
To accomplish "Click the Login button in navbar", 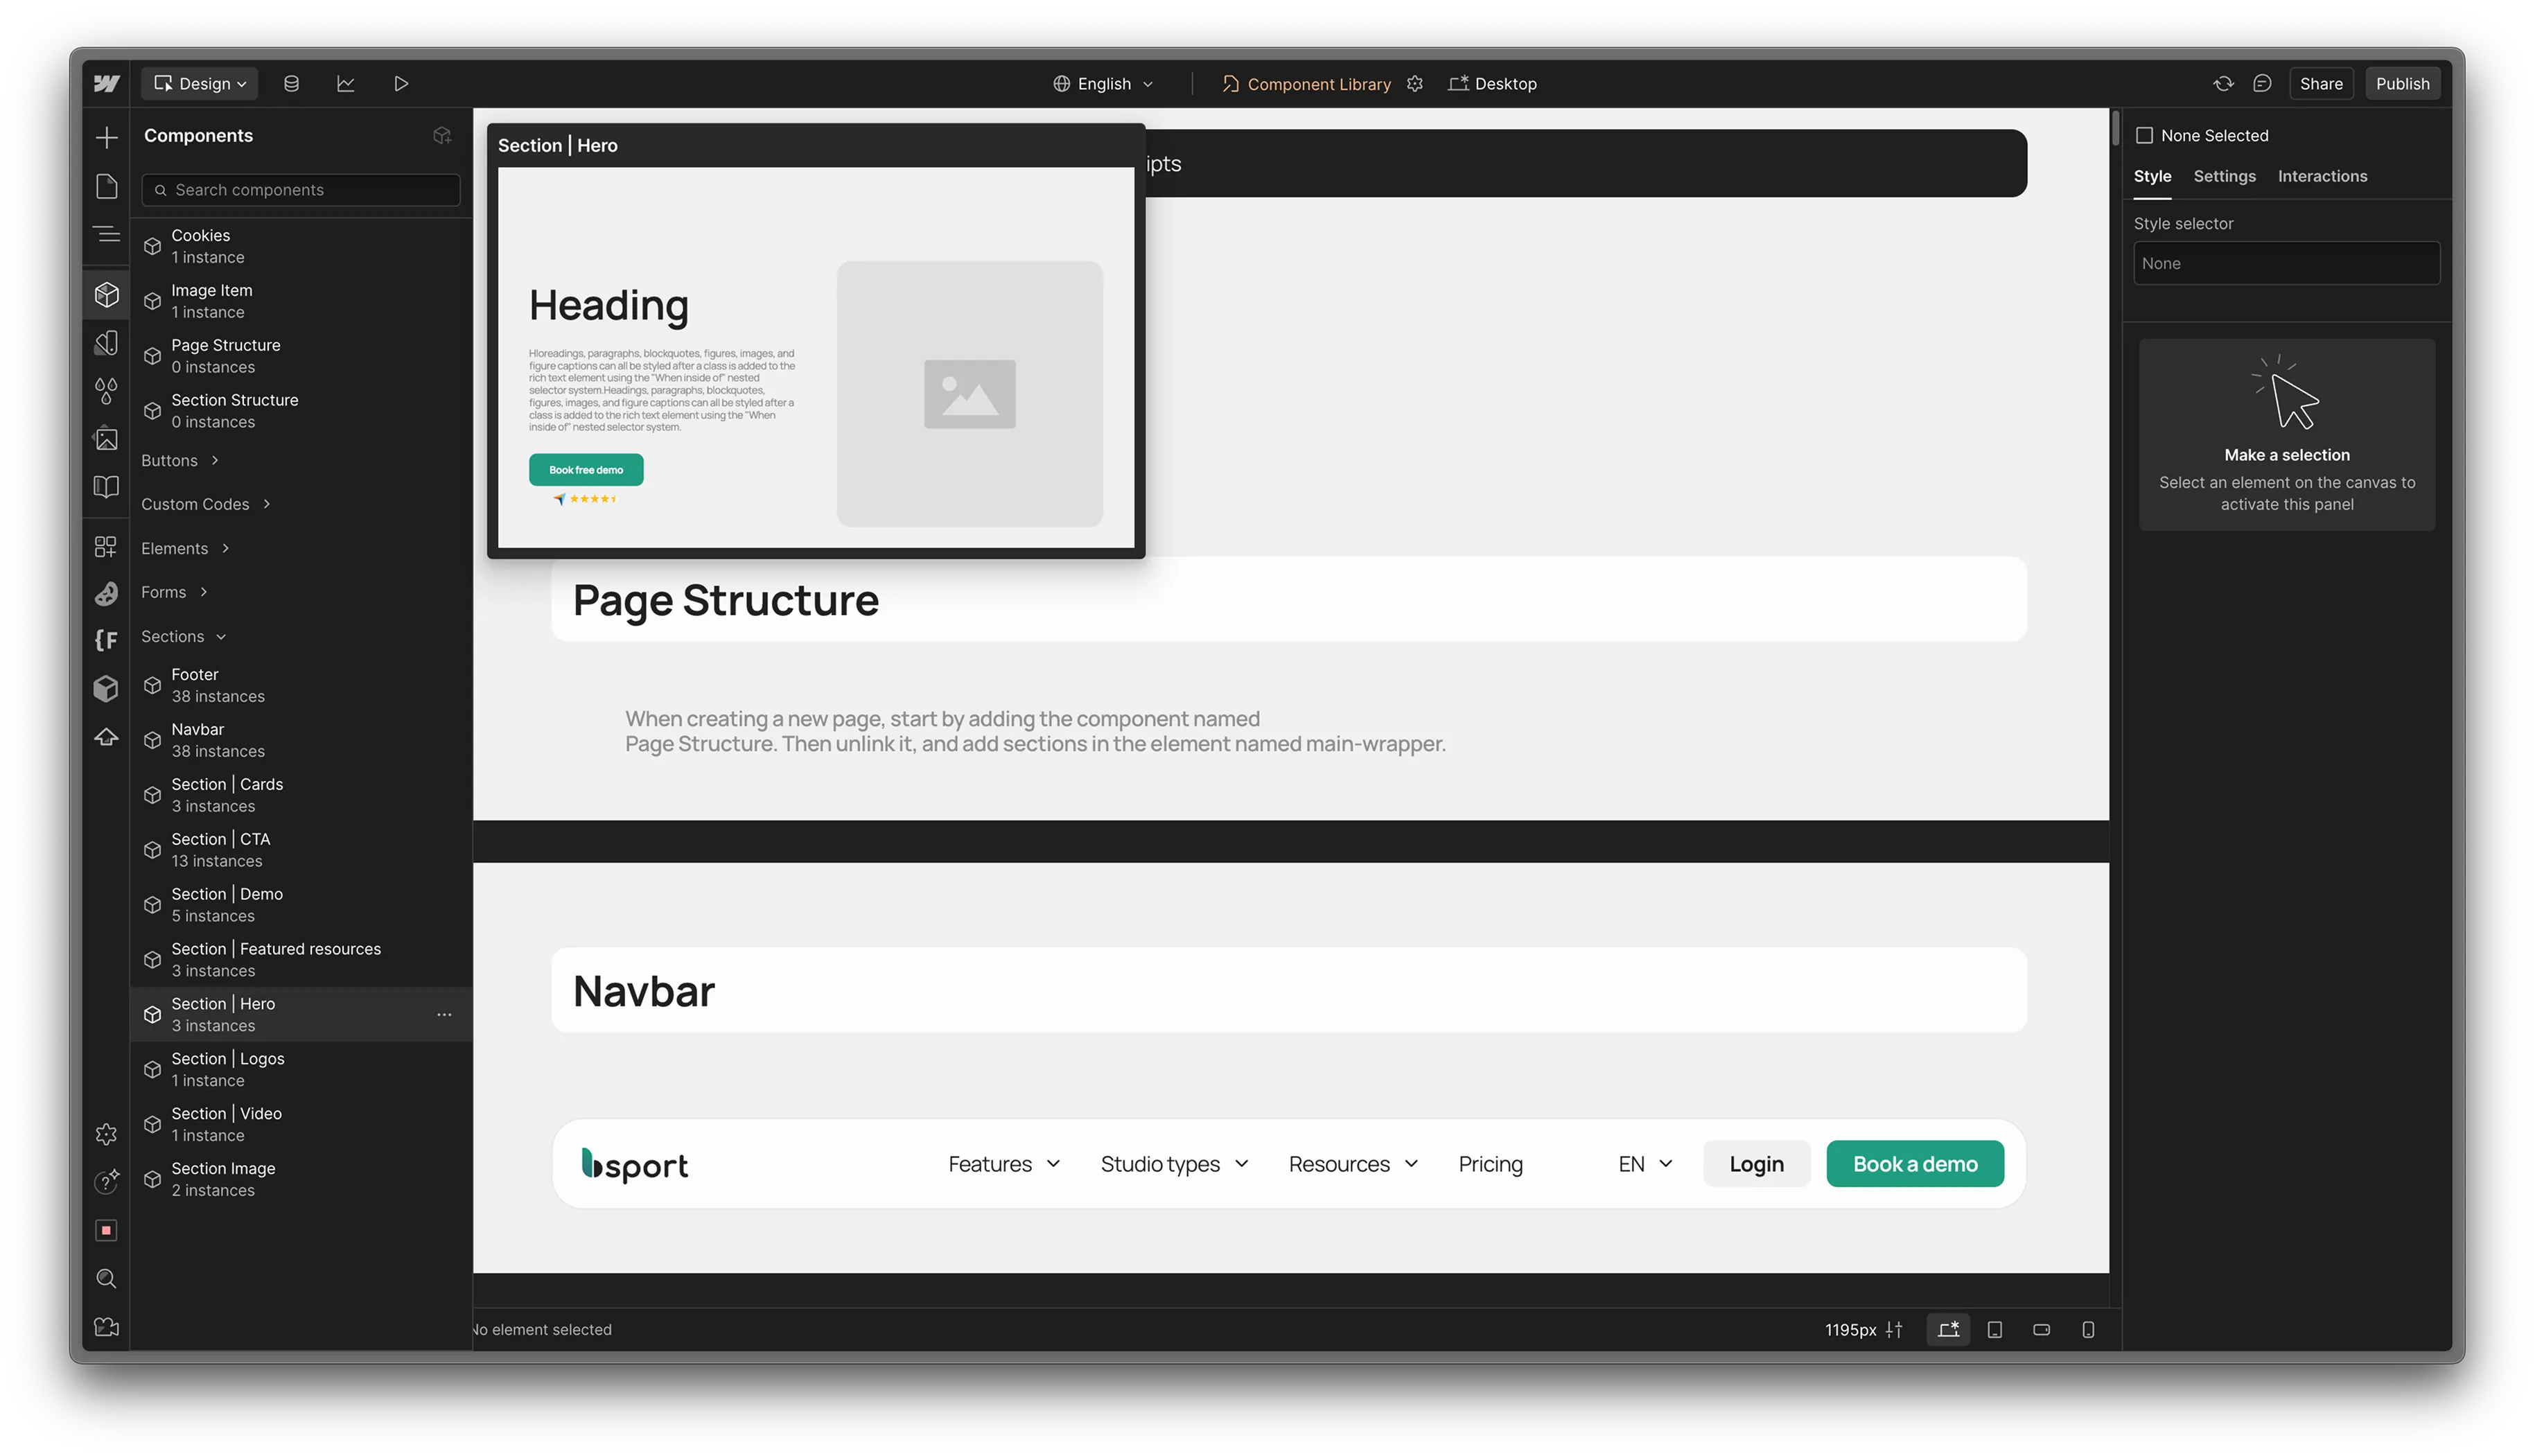I will coord(1756,1164).
